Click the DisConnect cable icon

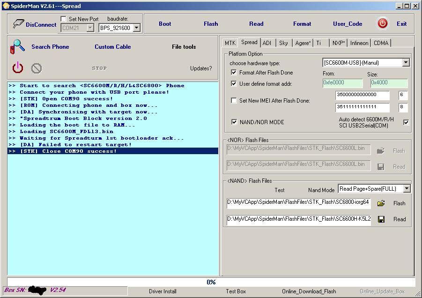18,24
